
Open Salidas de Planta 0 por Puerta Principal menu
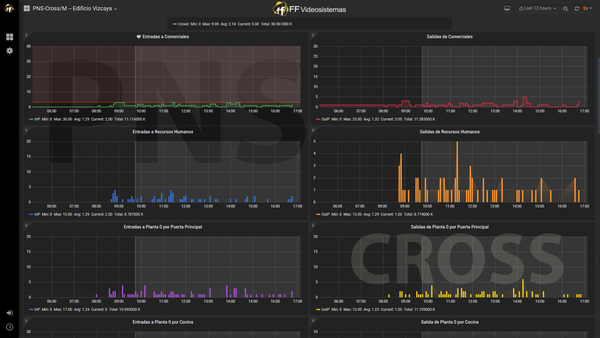coord(449,227)
